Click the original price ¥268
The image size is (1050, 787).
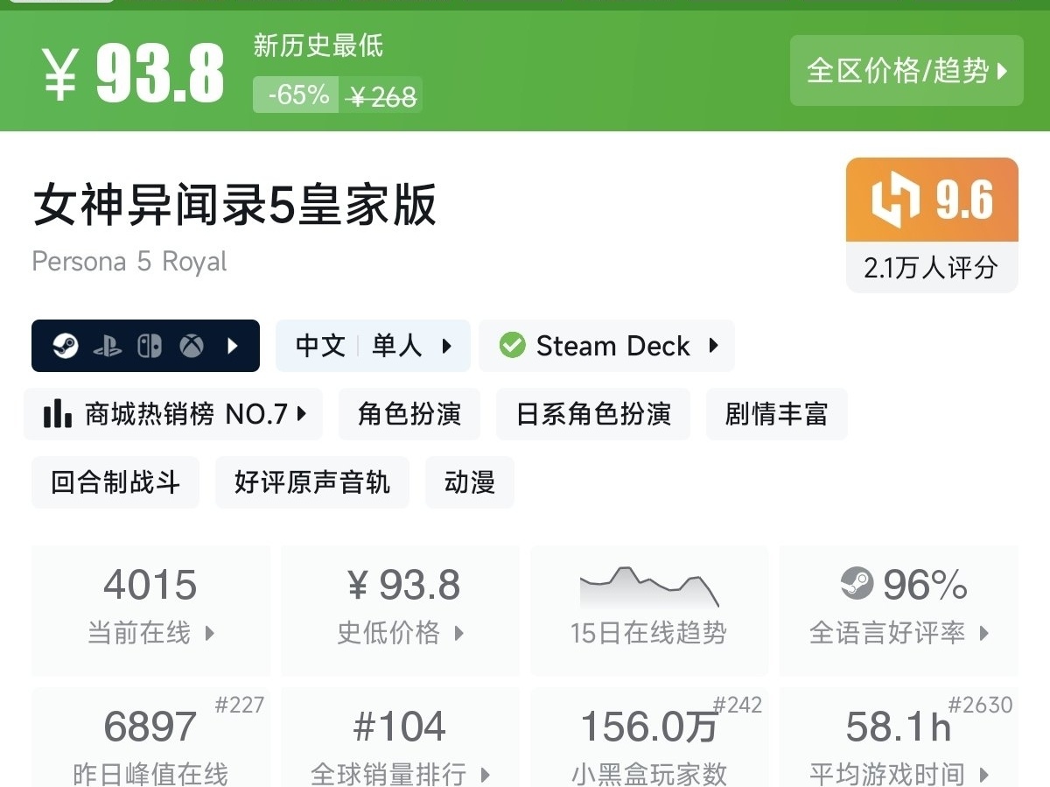click(381, 97)
